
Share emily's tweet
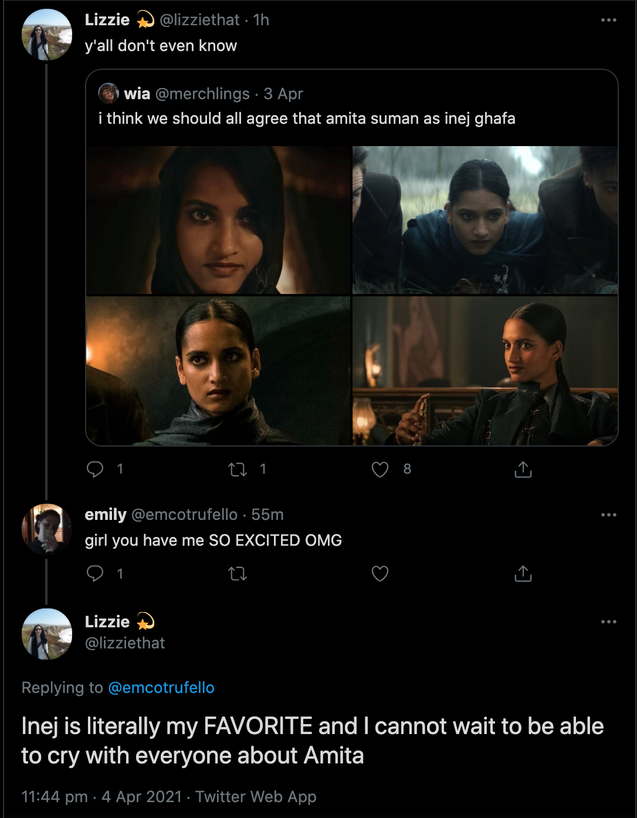tap(523, 573)
